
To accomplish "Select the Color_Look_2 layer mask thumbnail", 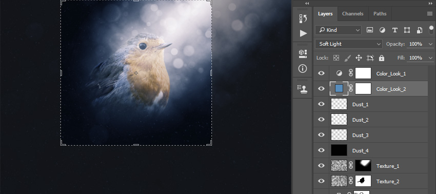I will point(363,88).
